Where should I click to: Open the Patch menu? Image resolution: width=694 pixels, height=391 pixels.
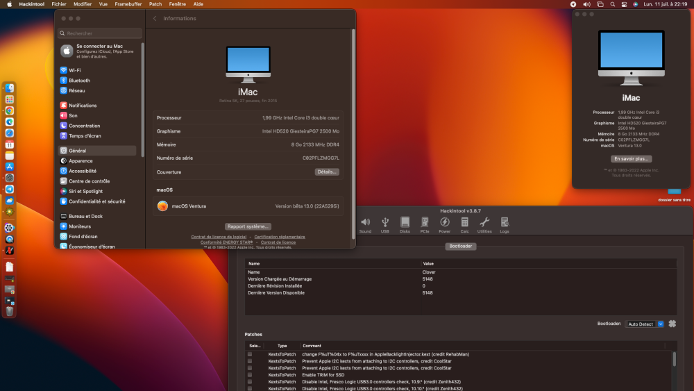pos(155,4)
